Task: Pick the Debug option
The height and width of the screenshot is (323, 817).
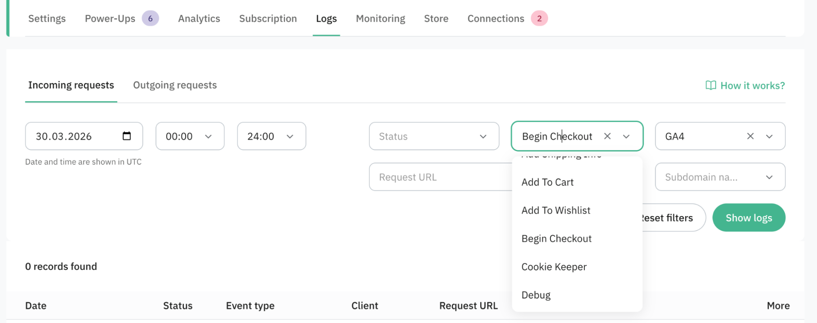Action: click(577, 295)
